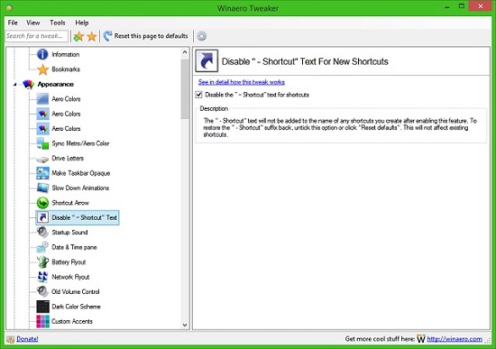Click the add bookmark star with green plus

(78, 36)
